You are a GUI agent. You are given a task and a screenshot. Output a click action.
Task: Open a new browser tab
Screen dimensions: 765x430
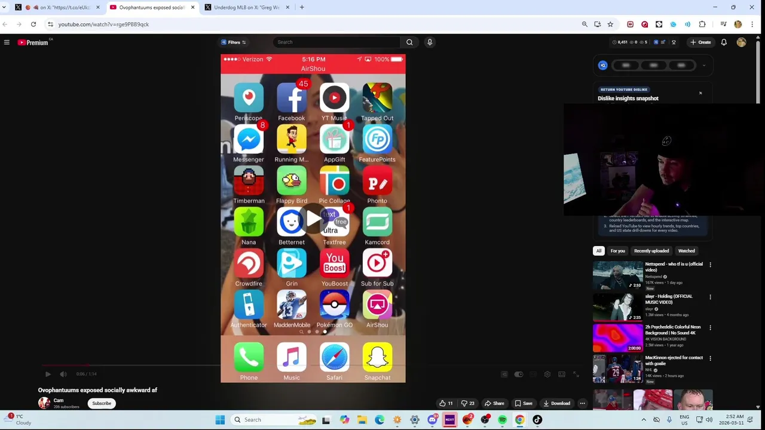click(x=302, y=7)
